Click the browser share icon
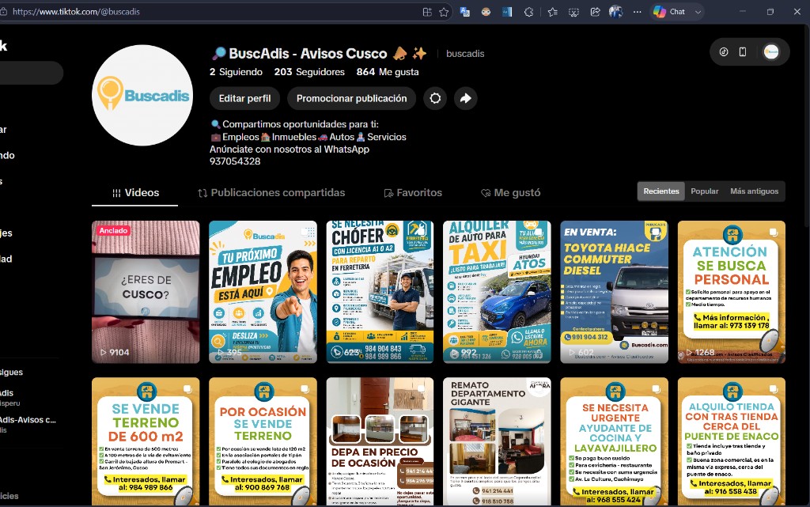The image size is (810, 507). coord(595,12)
